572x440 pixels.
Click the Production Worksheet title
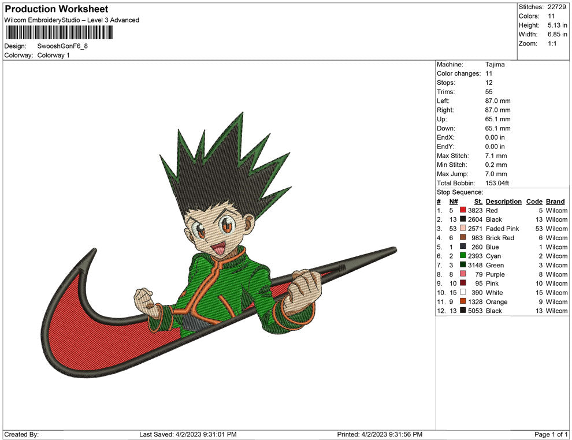(57, 9)
